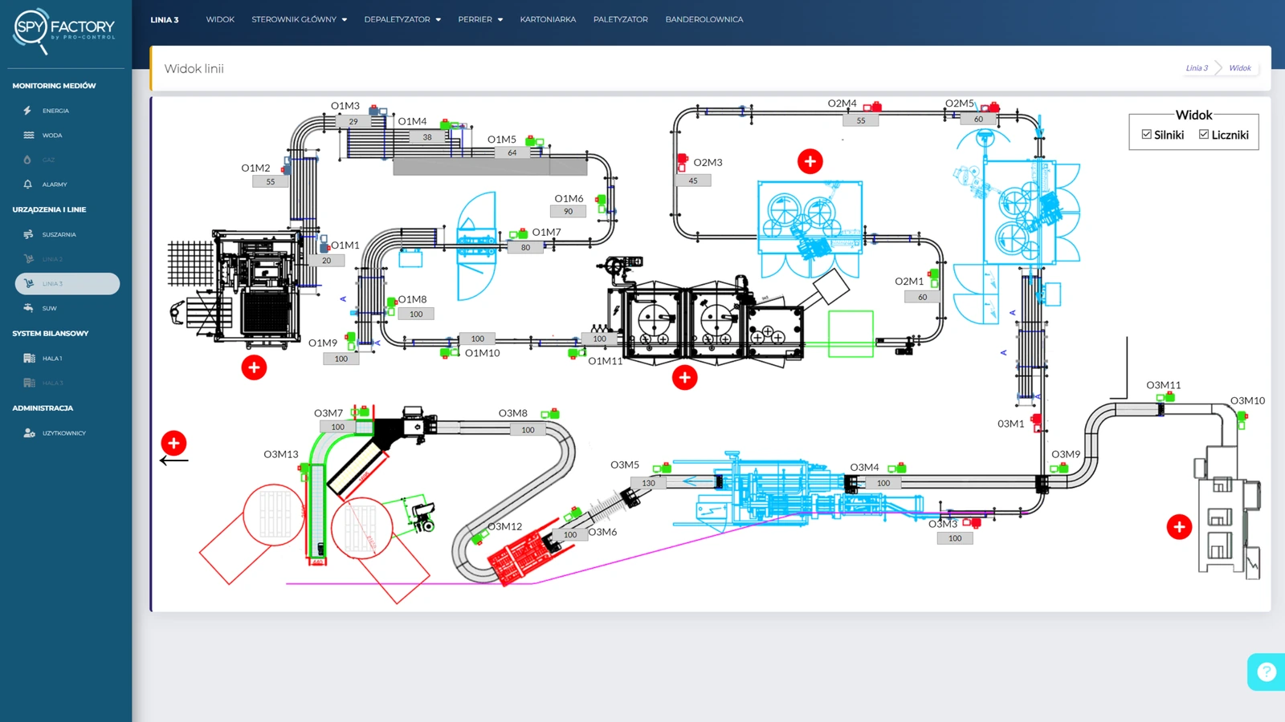Image resolution: width=1285 pixels, height=722 pixels.
Task: Switch to the Kartoniarka tab
Action: pos(548,19)
